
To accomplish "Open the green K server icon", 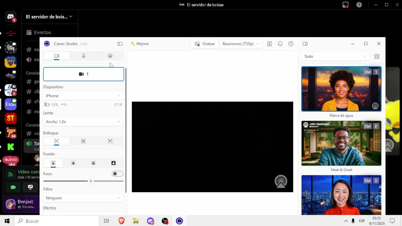I will 11,147.
